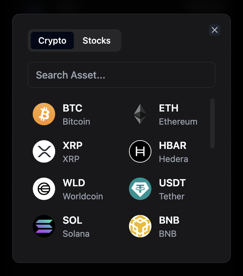This screenshot has width=243, height=276.
Task: Click the Ethereum diamond logo icon
Action: click(140, 114)
